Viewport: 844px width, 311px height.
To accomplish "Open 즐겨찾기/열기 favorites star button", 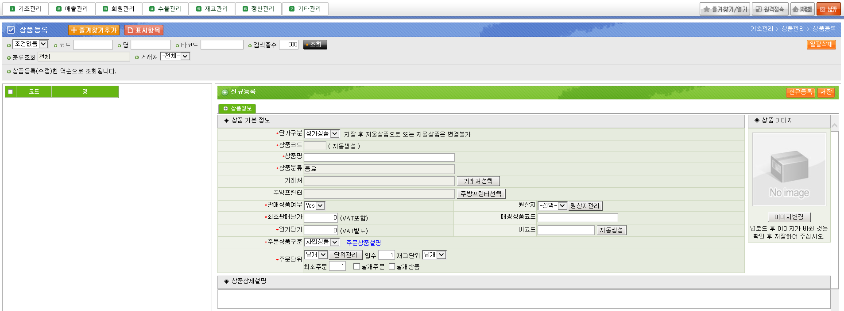I will 725,9.
